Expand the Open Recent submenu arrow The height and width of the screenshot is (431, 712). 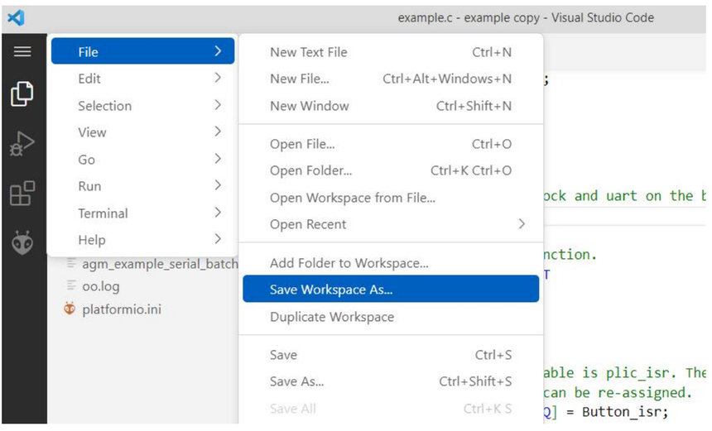point(522,223)
